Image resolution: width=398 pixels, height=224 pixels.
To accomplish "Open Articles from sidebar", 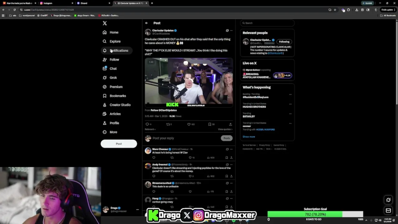I will pos(112,114).
